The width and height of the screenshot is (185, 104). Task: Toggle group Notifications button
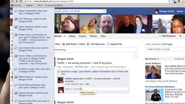click(167, 36)
